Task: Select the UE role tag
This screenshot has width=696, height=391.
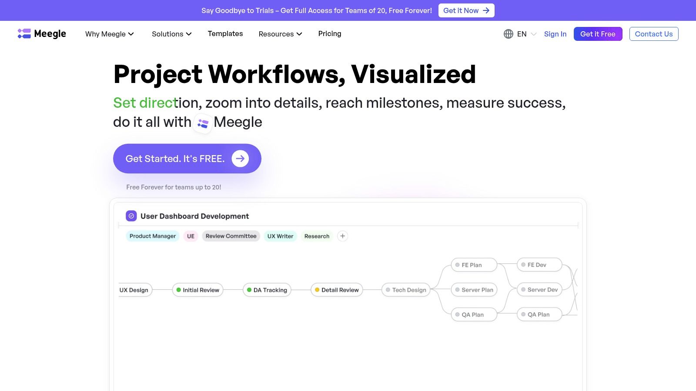Action: (x=191, y=236)
